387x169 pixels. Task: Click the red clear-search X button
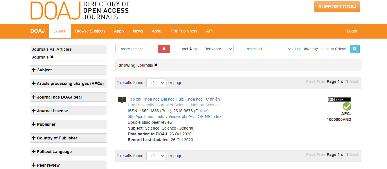(x=164, y=49)
